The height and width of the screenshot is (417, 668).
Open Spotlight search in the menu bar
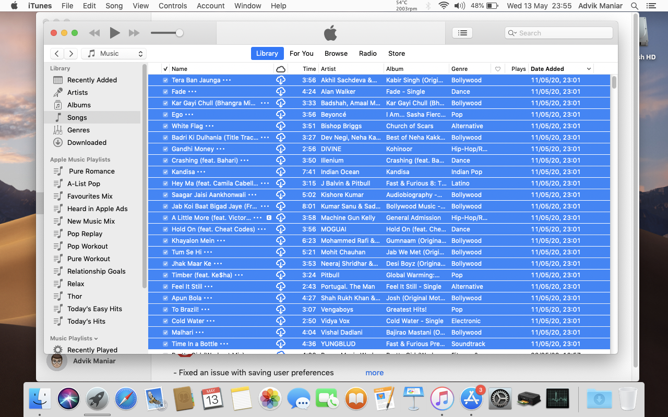[x=635, y=6]
